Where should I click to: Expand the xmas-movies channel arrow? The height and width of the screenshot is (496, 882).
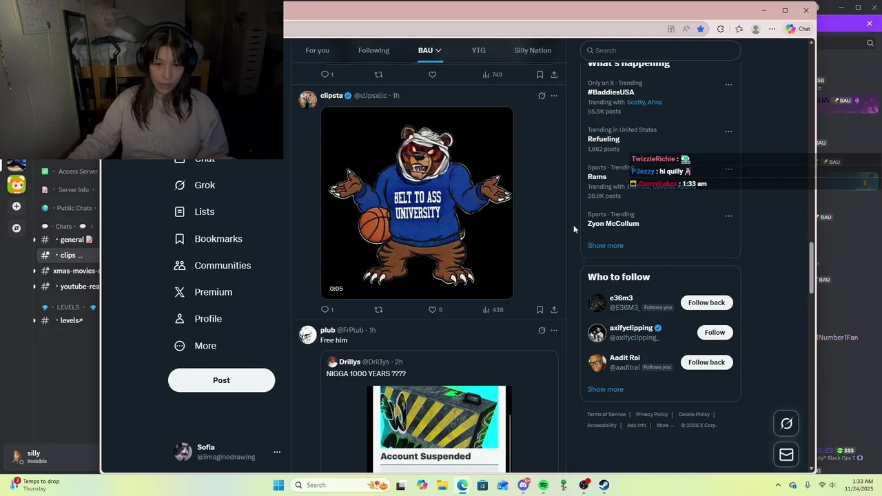click(34, 271)
